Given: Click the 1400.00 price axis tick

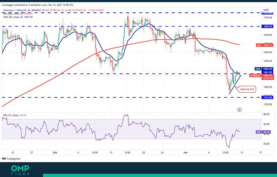Looking at the screenshot, I should [x=268, y=87].
